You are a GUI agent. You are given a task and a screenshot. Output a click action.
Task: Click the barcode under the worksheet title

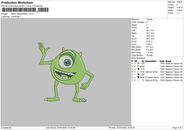[18, 10]
